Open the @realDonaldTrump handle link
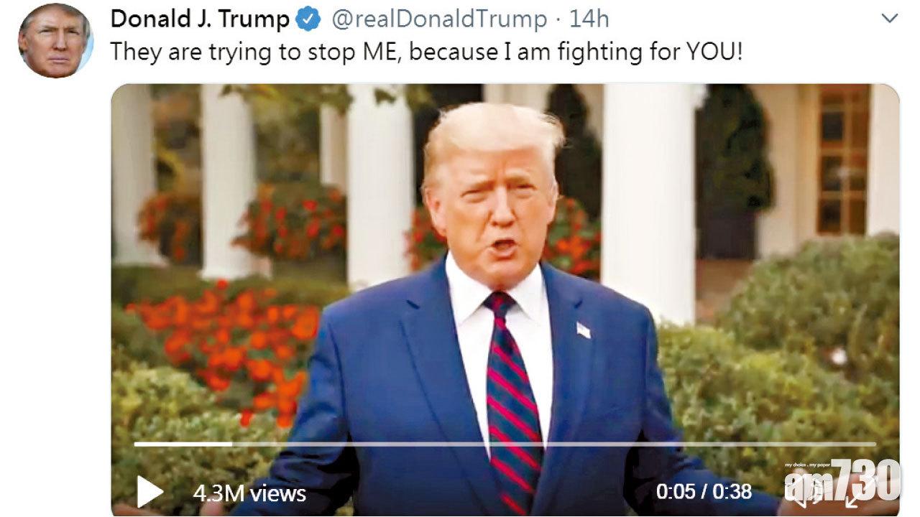This screenshot has width=920, height=517. click(438, 19)
